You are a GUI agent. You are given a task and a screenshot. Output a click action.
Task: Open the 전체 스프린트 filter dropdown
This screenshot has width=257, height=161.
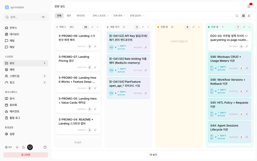pos(101,16)
